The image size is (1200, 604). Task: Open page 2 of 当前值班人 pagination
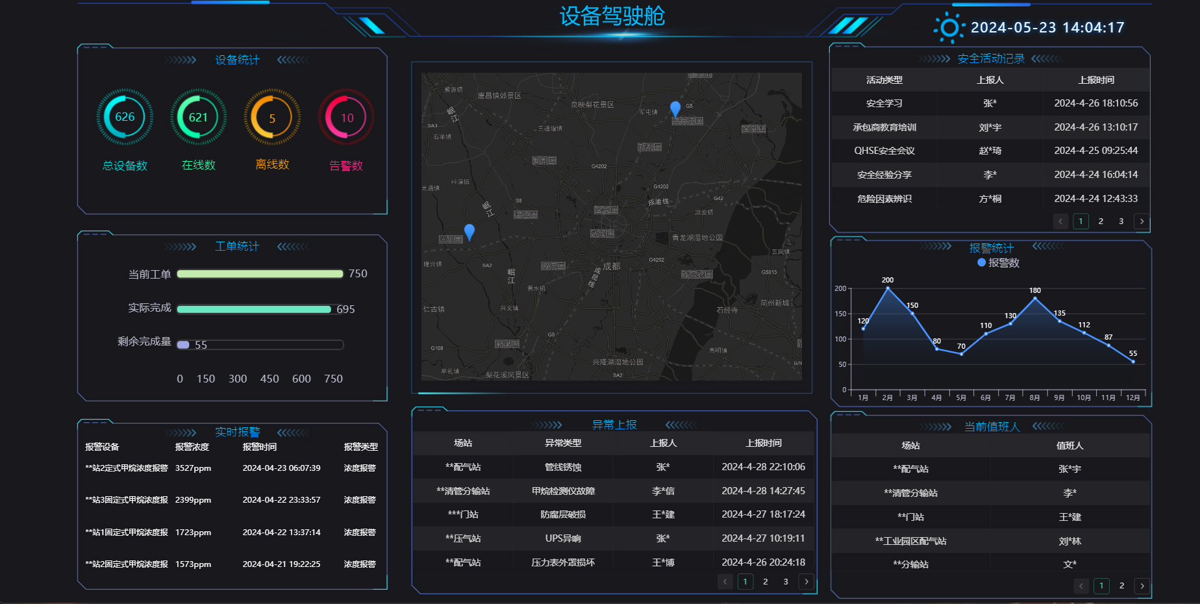click(1121, 586)
